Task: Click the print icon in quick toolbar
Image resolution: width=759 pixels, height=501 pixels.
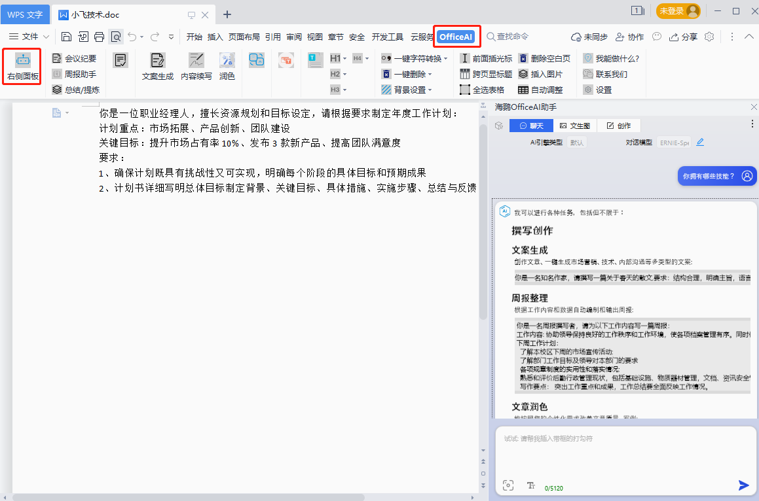Action: coord(100,37)
